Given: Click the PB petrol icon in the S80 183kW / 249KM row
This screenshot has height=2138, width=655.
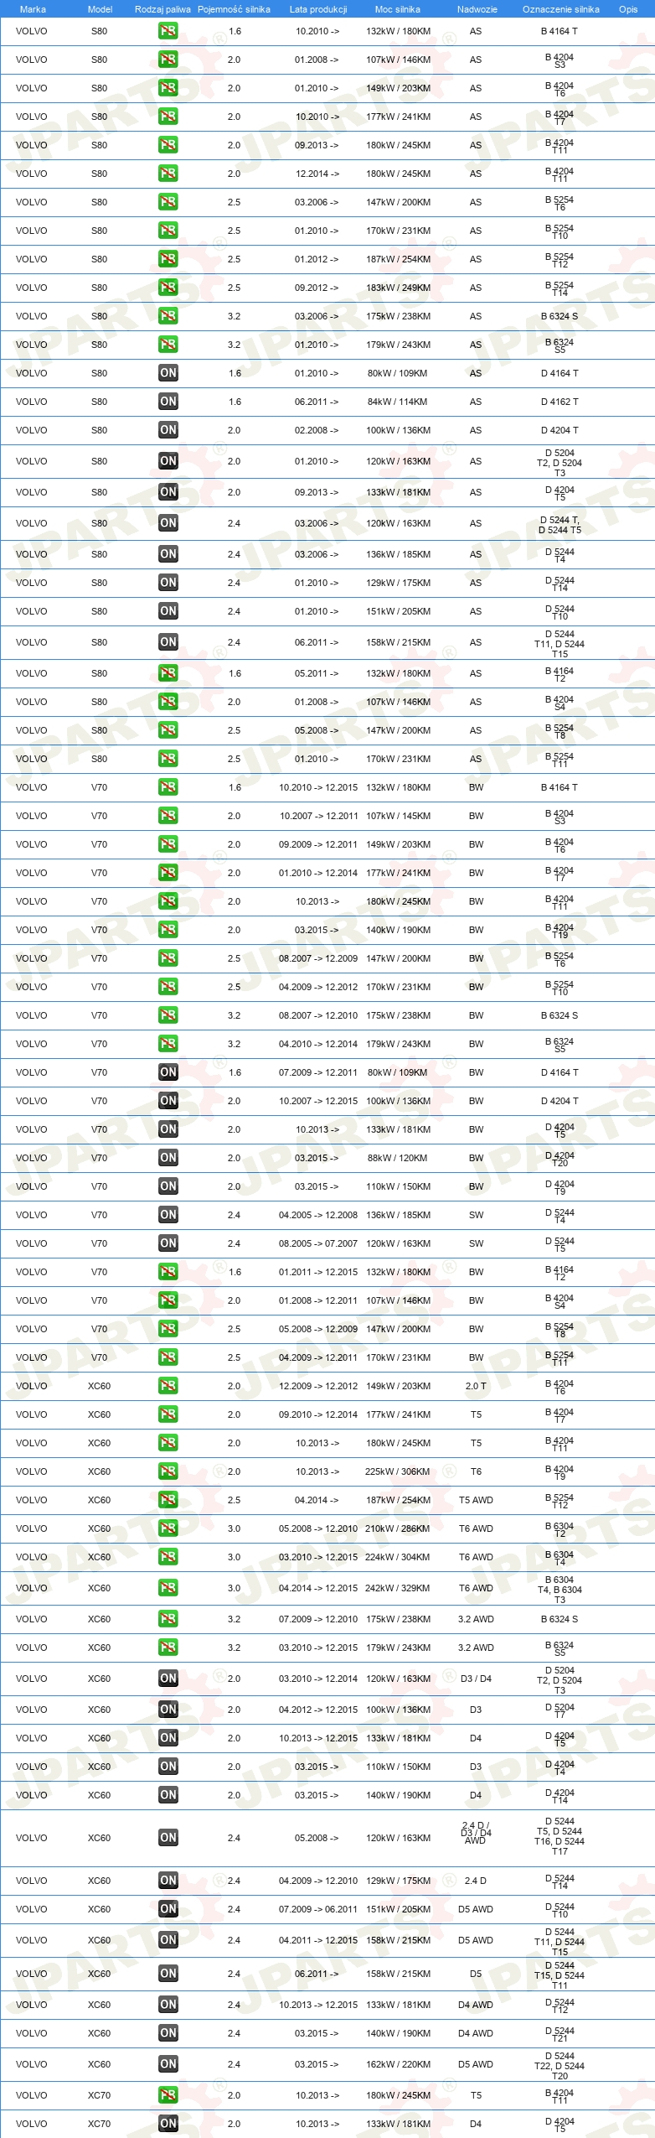Looking at the screenshot, I should (168, 288).
